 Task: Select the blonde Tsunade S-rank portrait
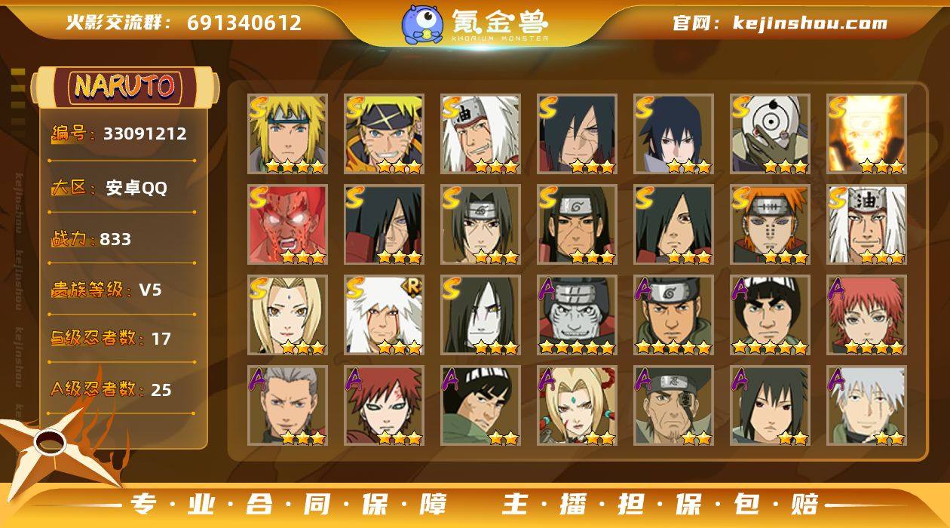click(287, 315)
